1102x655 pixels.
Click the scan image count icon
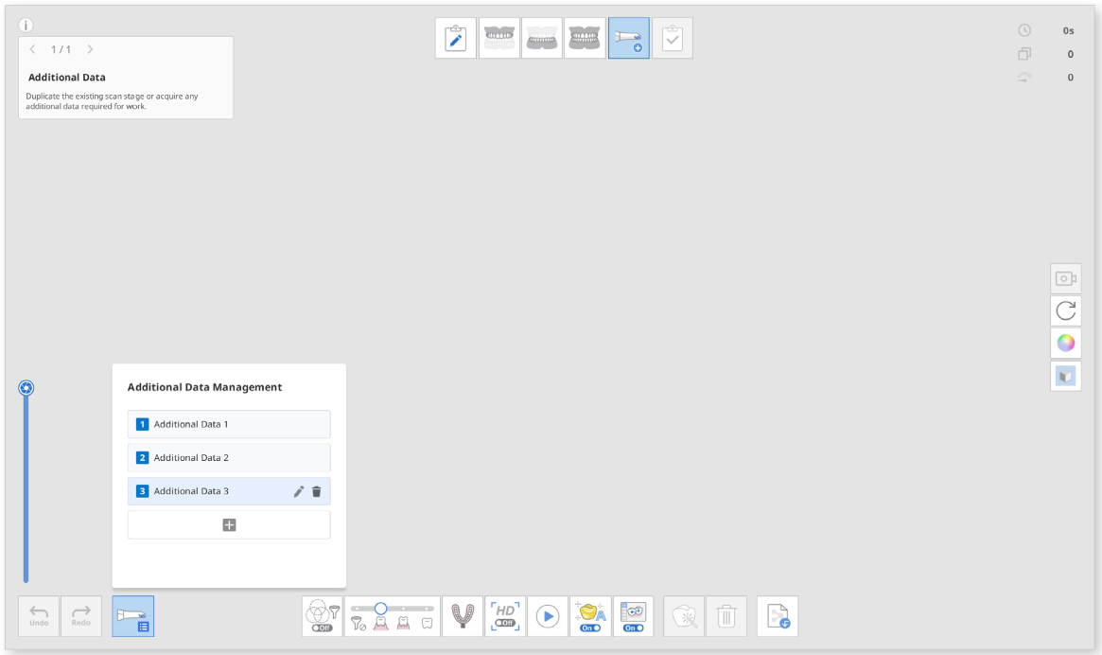(1024, 54)
